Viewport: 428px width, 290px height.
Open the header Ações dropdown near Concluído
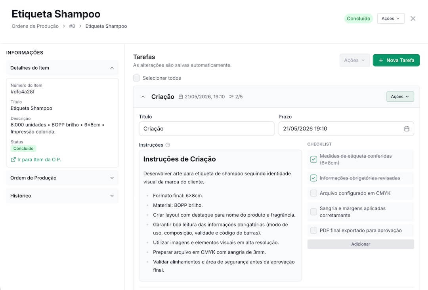point(391,19)
